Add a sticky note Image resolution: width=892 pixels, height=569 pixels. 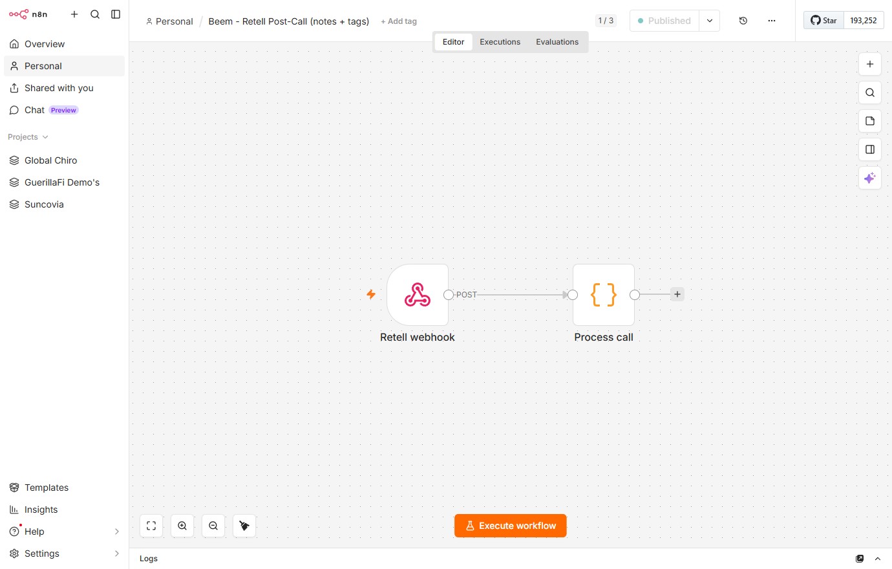tap(870, 121)
